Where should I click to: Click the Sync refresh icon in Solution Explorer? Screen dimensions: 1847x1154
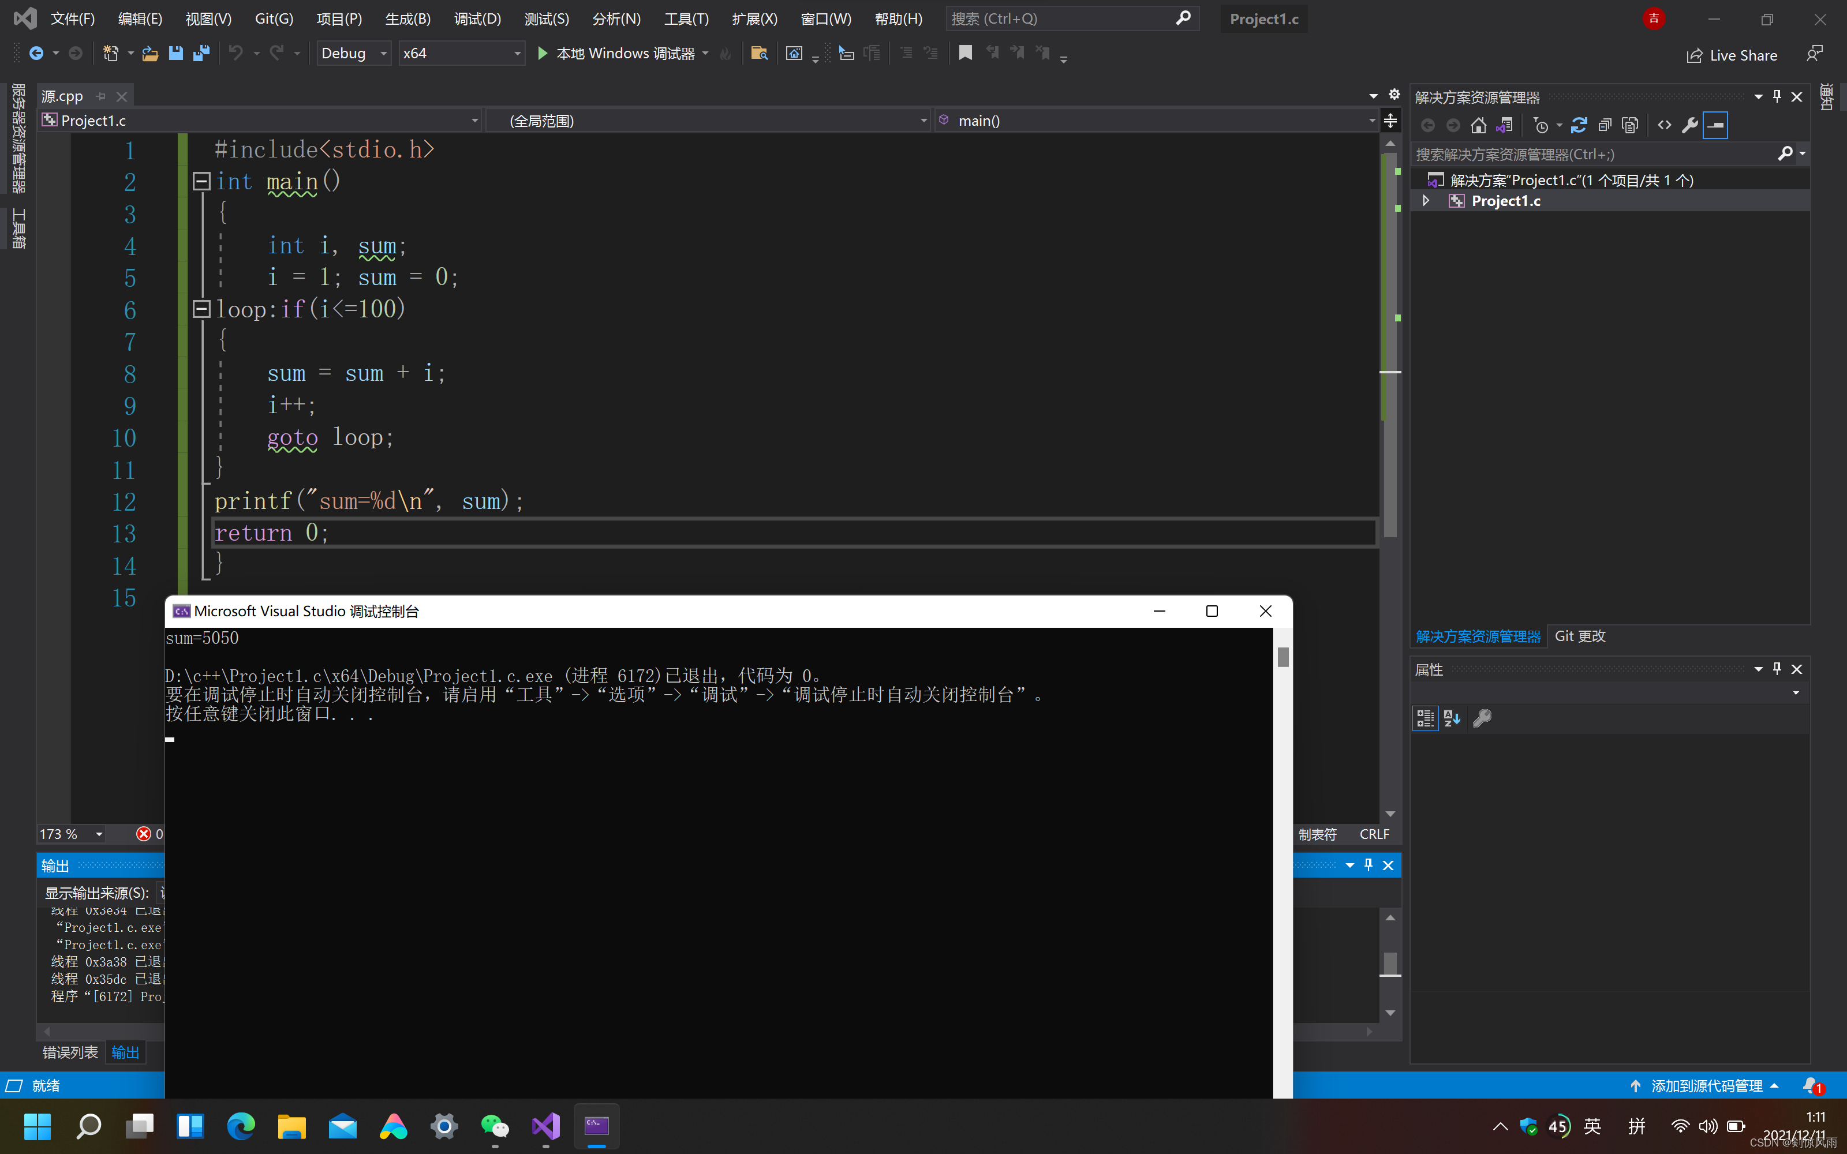coord(1579,125)
